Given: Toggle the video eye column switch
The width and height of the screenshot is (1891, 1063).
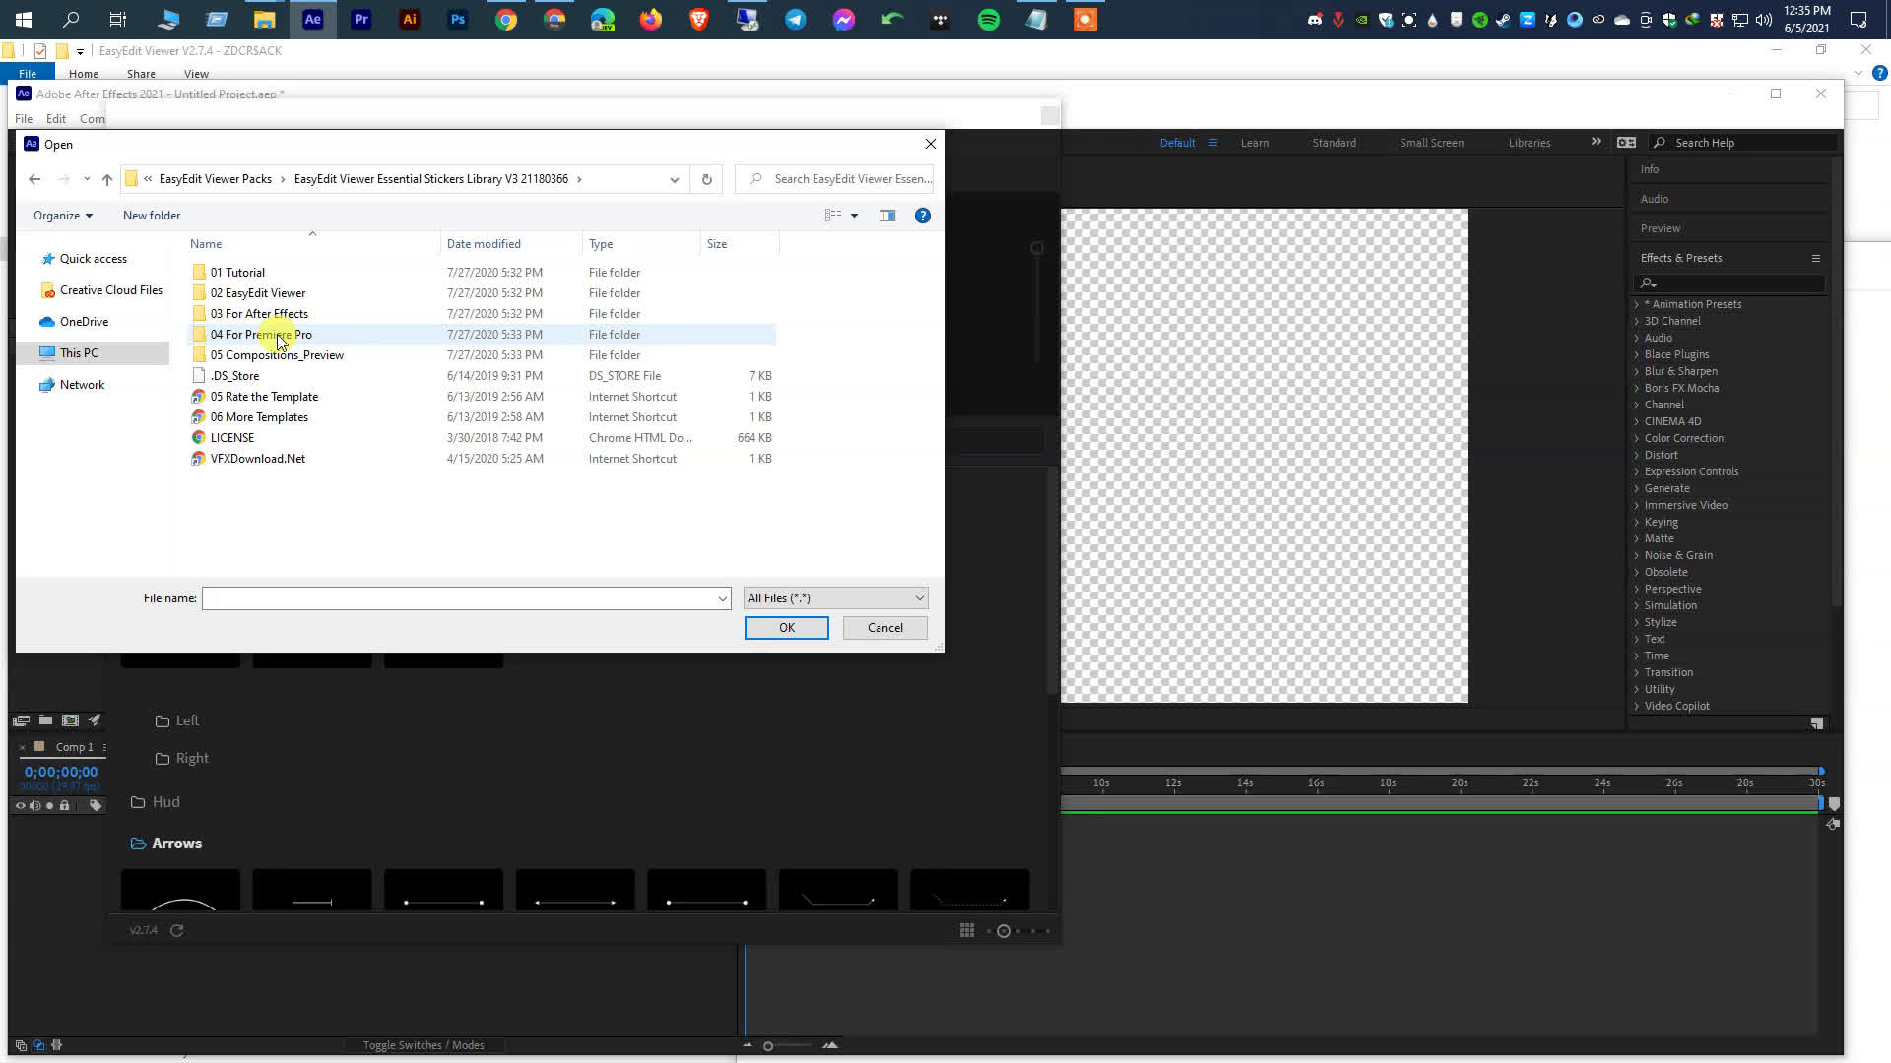Looking at the screenshot, I should coord(20,805).
